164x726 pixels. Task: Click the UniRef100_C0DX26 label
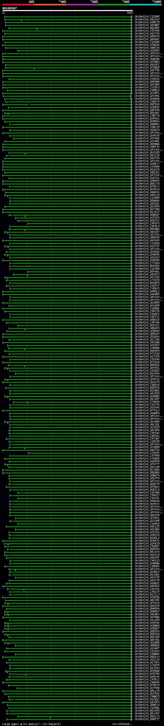coord(147,79)
